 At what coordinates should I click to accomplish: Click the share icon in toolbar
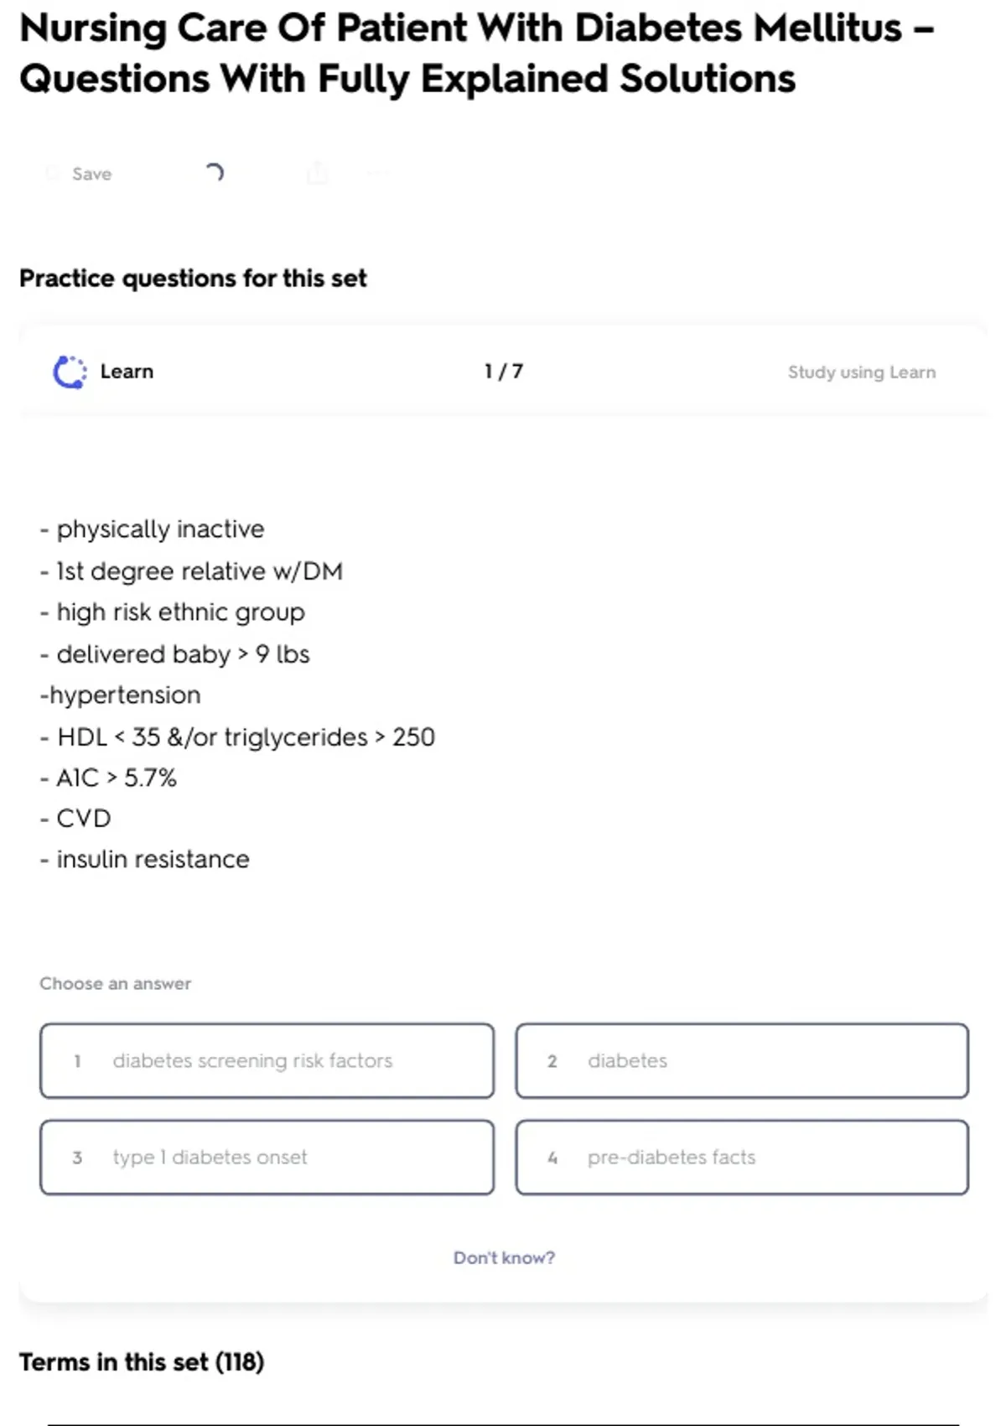317,174
